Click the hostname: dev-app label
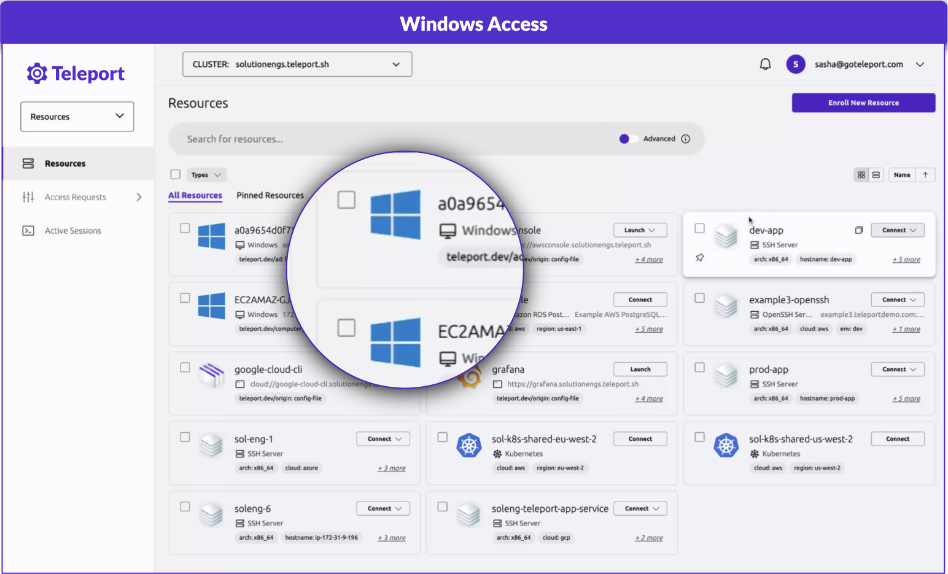948x574 pixels. [826, 259]
